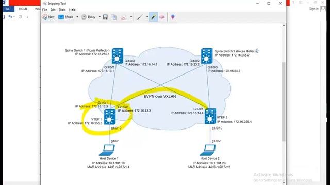Start a New snip in Snipping Tool
Viewport: 330px width, 185px height.
pos(48,17)
